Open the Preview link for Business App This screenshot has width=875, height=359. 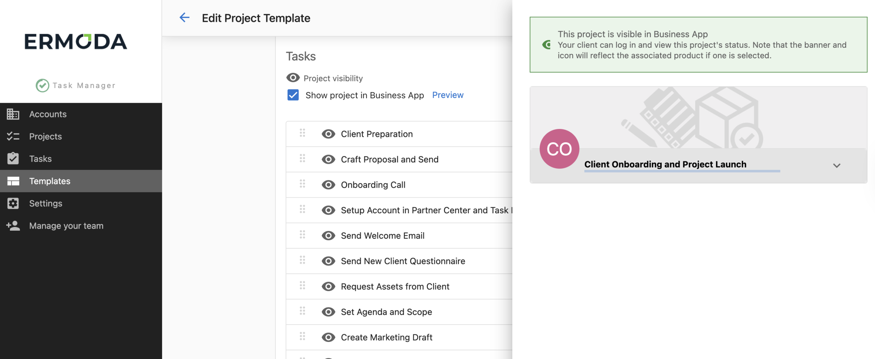(x=448, y=95)
